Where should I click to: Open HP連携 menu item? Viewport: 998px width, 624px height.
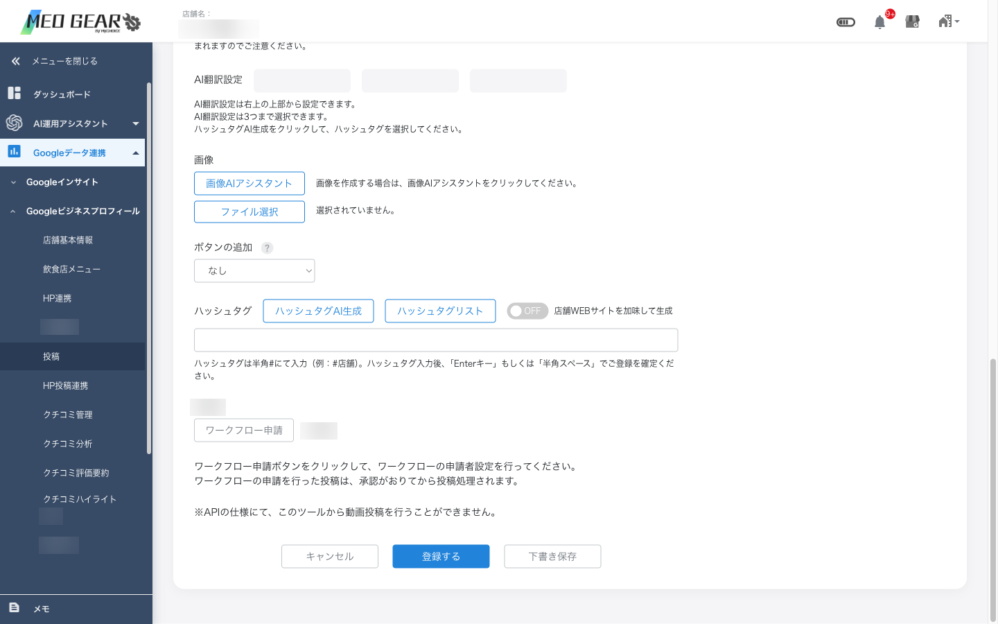[57, 298]
